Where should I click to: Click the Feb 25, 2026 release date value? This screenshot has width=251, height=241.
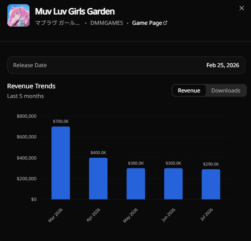pyautogui.click(x=223, y=65)
